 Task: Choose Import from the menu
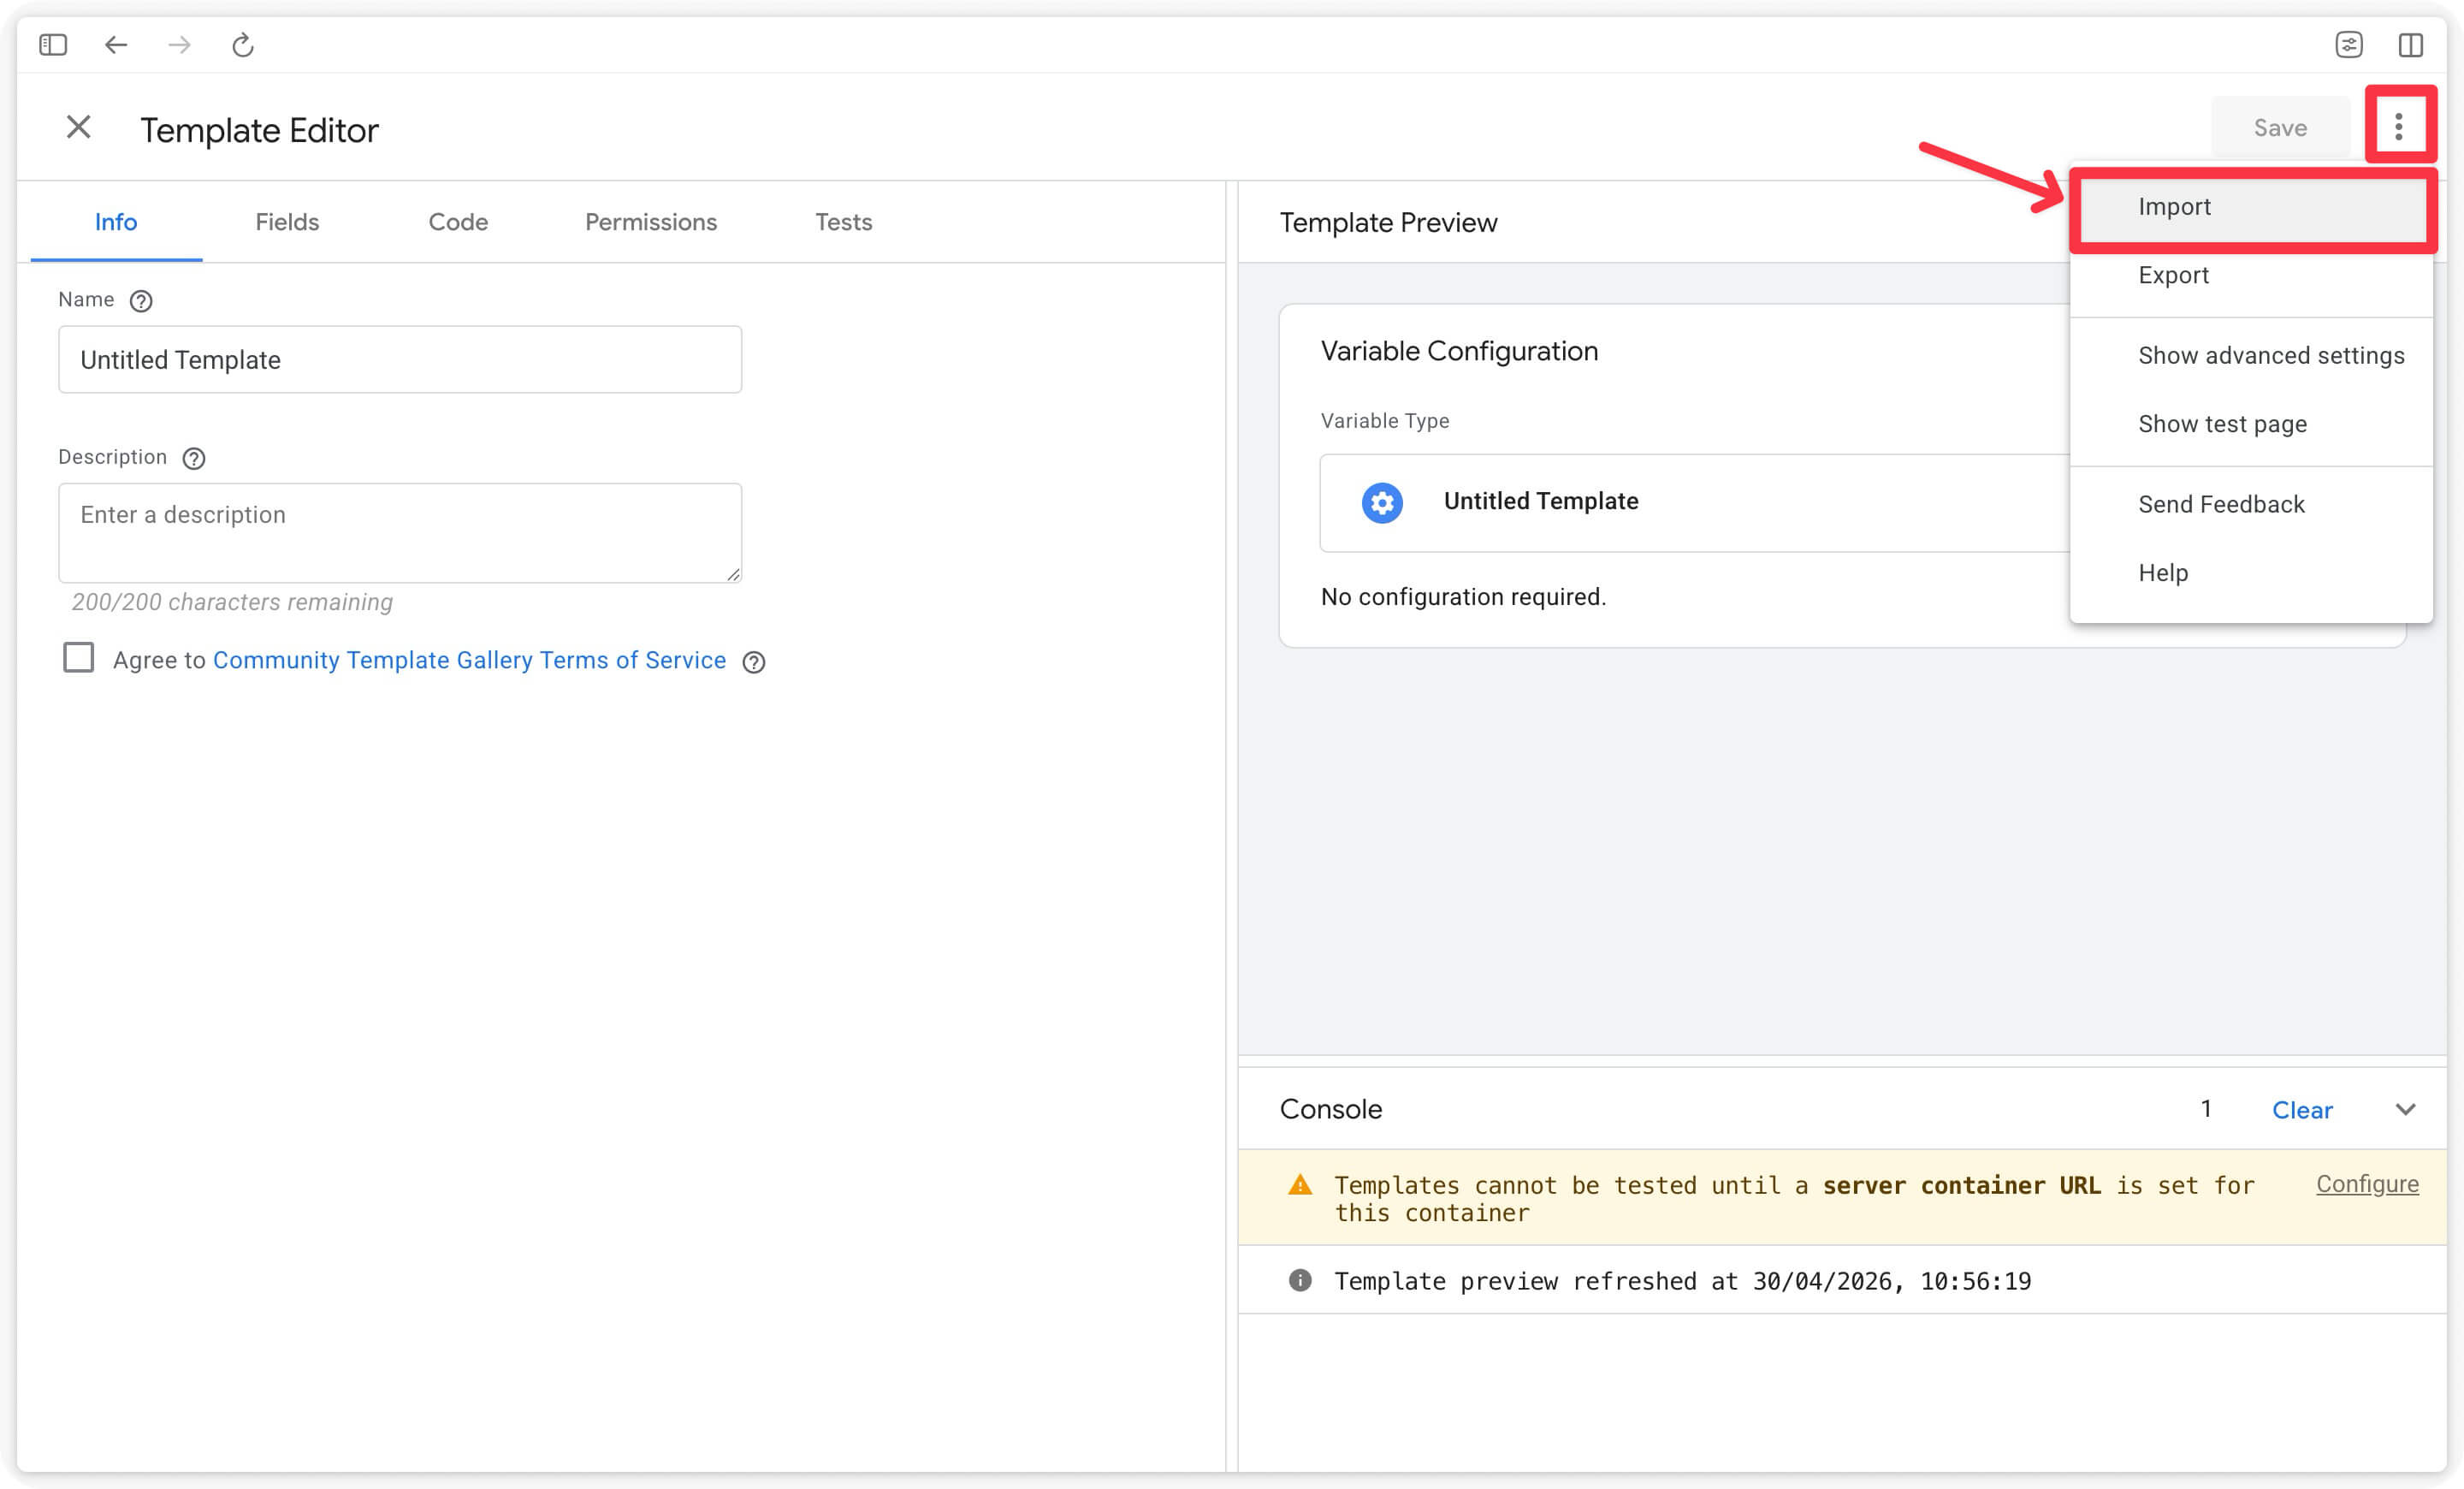(x=2251, y=207)
